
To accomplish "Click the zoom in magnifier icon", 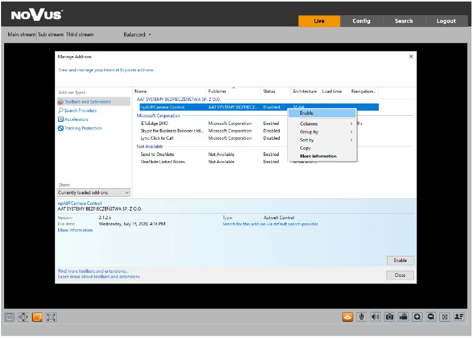I will [417, 317].
